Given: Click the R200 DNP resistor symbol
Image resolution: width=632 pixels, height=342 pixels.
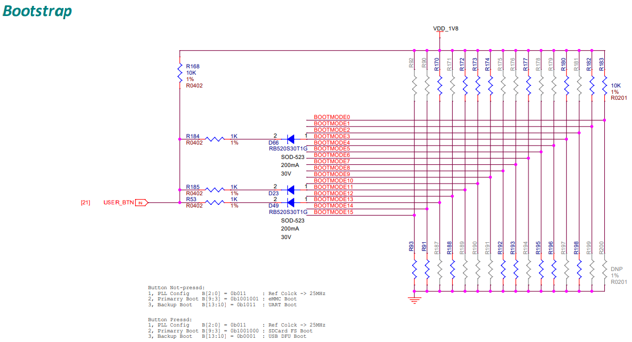Looking at the screenshot, I should [x=604, y=269].
